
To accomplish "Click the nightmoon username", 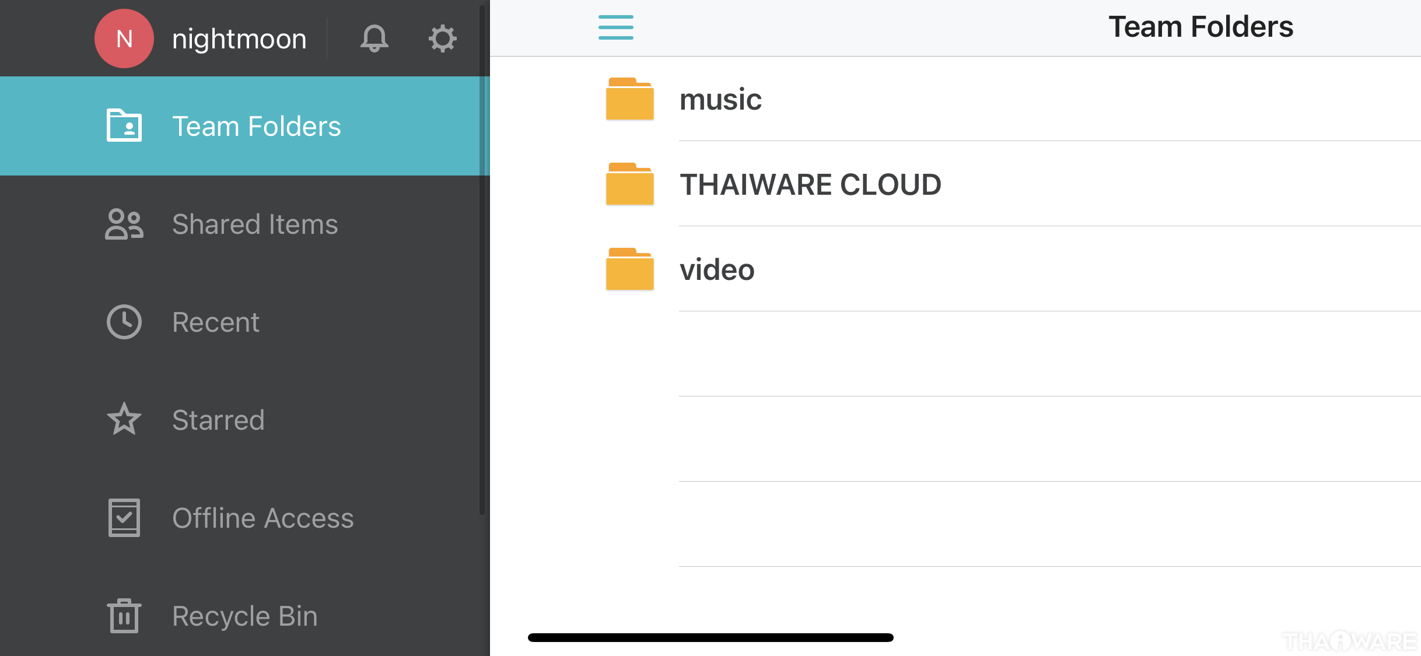I will (239, 39).
